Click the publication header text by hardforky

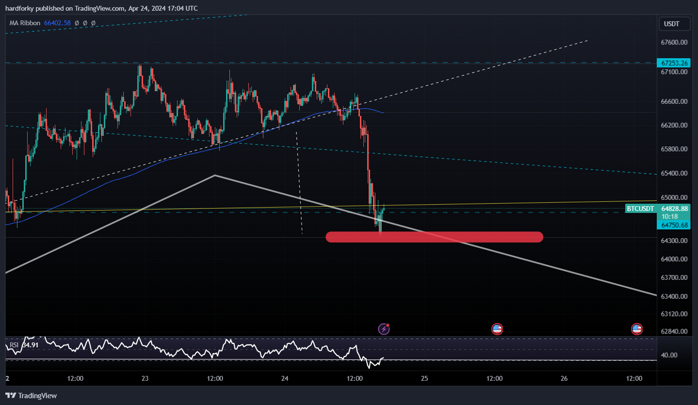coord(101,8)
